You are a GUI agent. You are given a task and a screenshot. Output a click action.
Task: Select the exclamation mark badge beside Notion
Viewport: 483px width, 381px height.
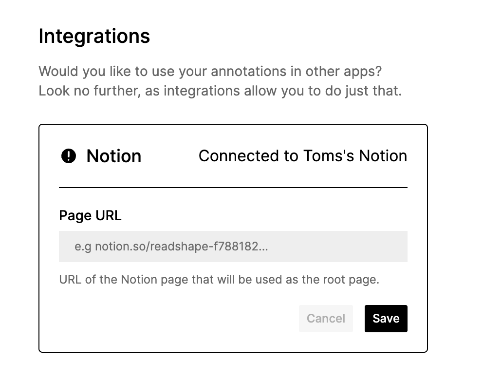click(69, 156)
